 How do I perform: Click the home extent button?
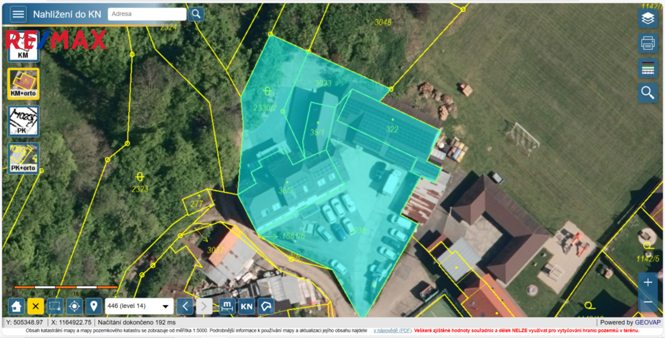point(16,306)
